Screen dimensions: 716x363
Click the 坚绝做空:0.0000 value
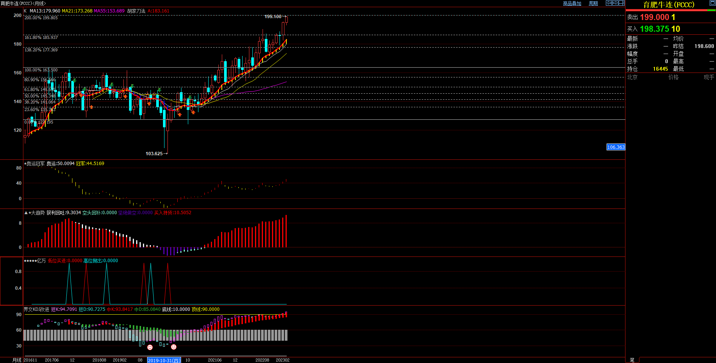(x=135, y=213)
